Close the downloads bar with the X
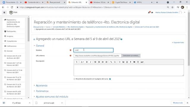The width and height of the screenshot is (190, 107). click(187, 103)
